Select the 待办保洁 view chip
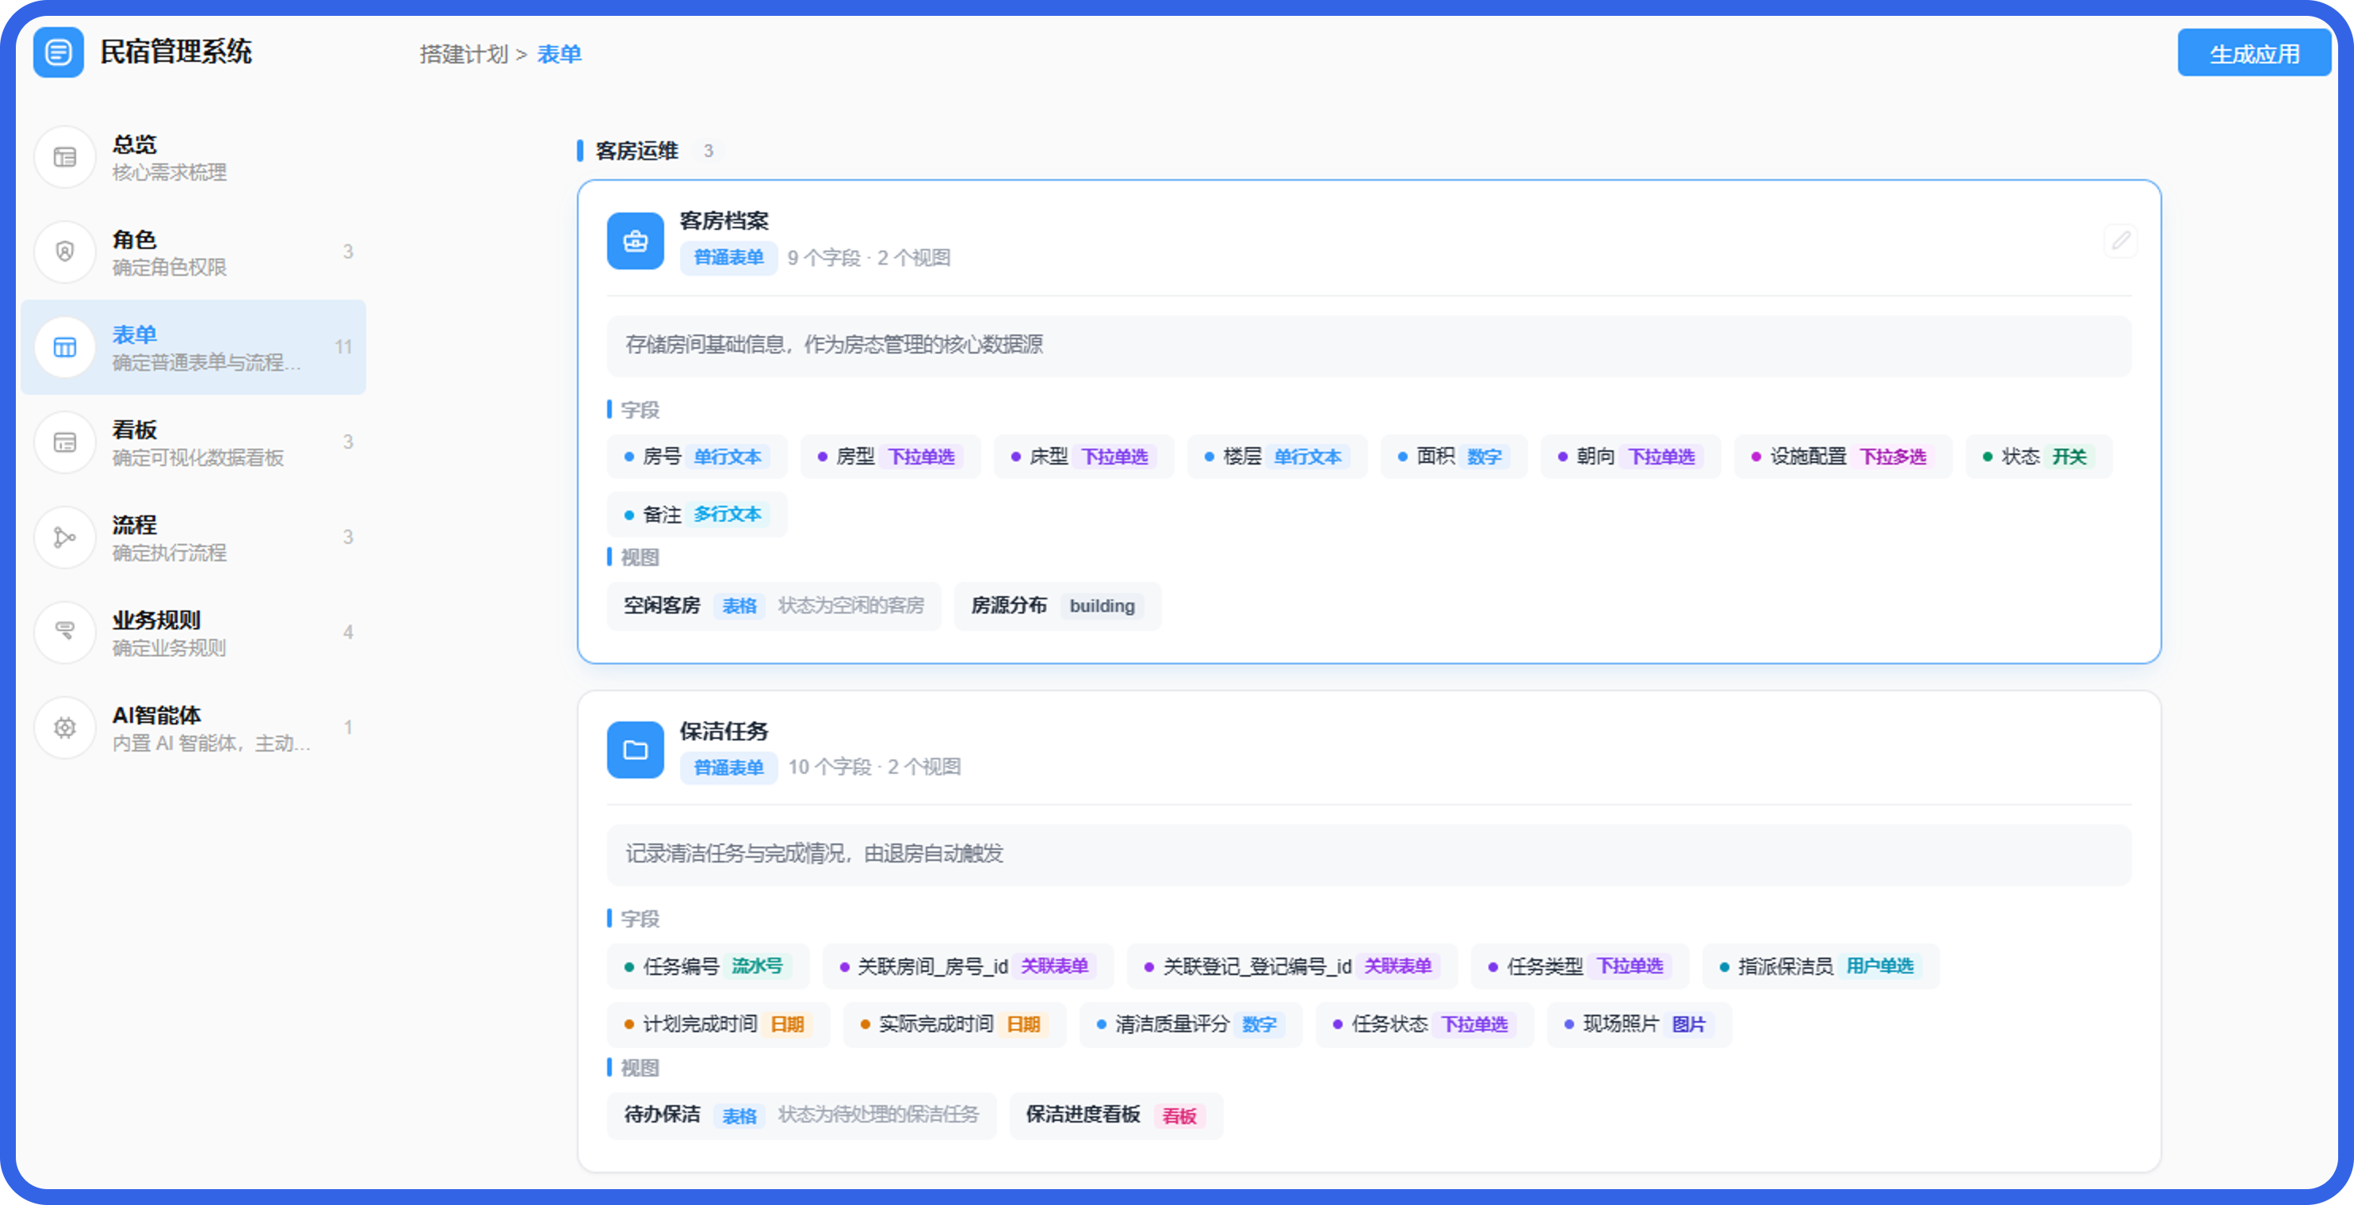The width and height of the screenshot is (2354, 1205). (801, 1115)
